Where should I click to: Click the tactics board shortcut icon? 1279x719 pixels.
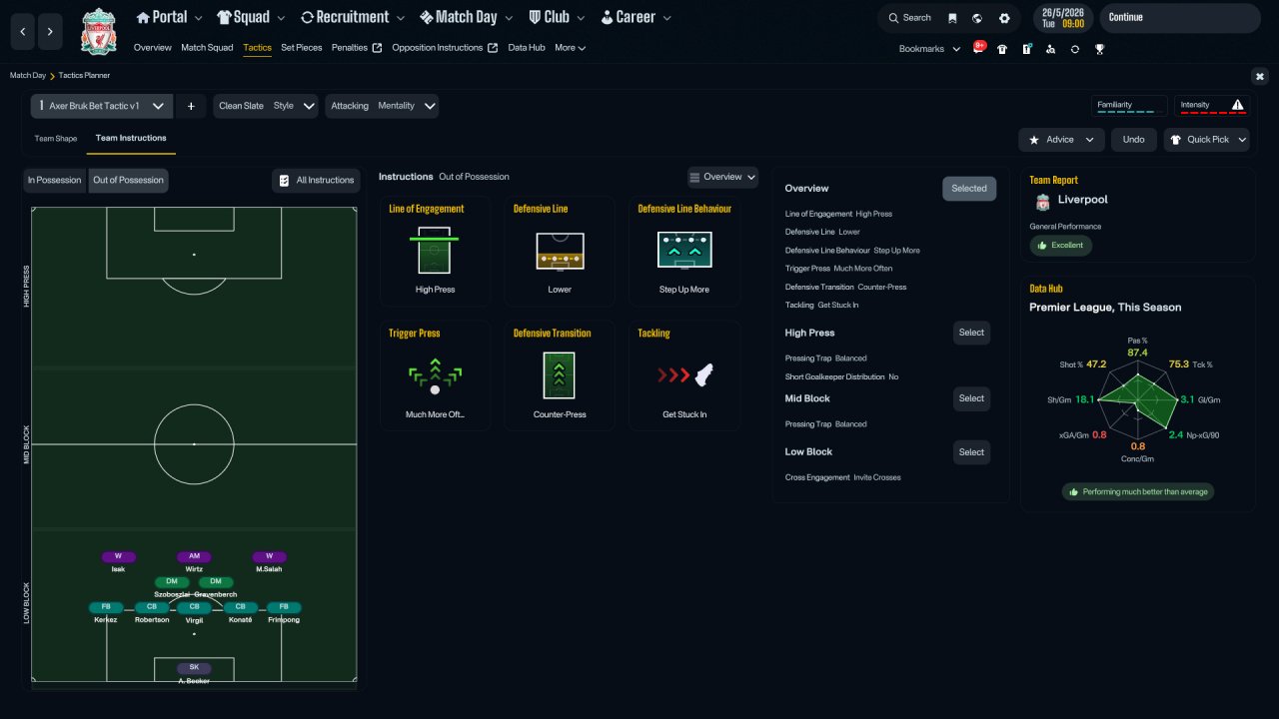(x=1026, y=49)
